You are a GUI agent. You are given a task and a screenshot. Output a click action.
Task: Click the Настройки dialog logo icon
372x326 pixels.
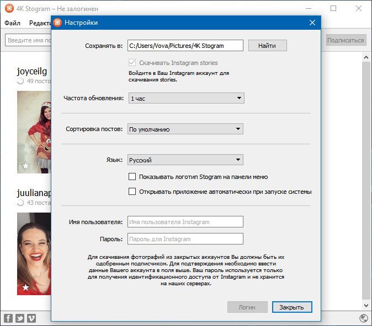(x=57, y=23)
